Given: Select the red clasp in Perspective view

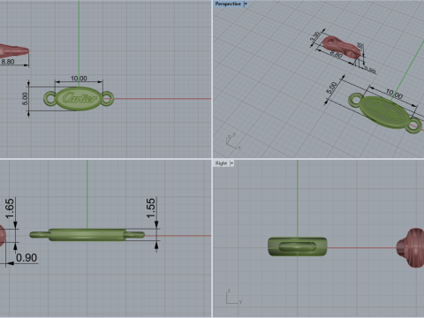Looking at the screenshot, I should pos(341,47).
